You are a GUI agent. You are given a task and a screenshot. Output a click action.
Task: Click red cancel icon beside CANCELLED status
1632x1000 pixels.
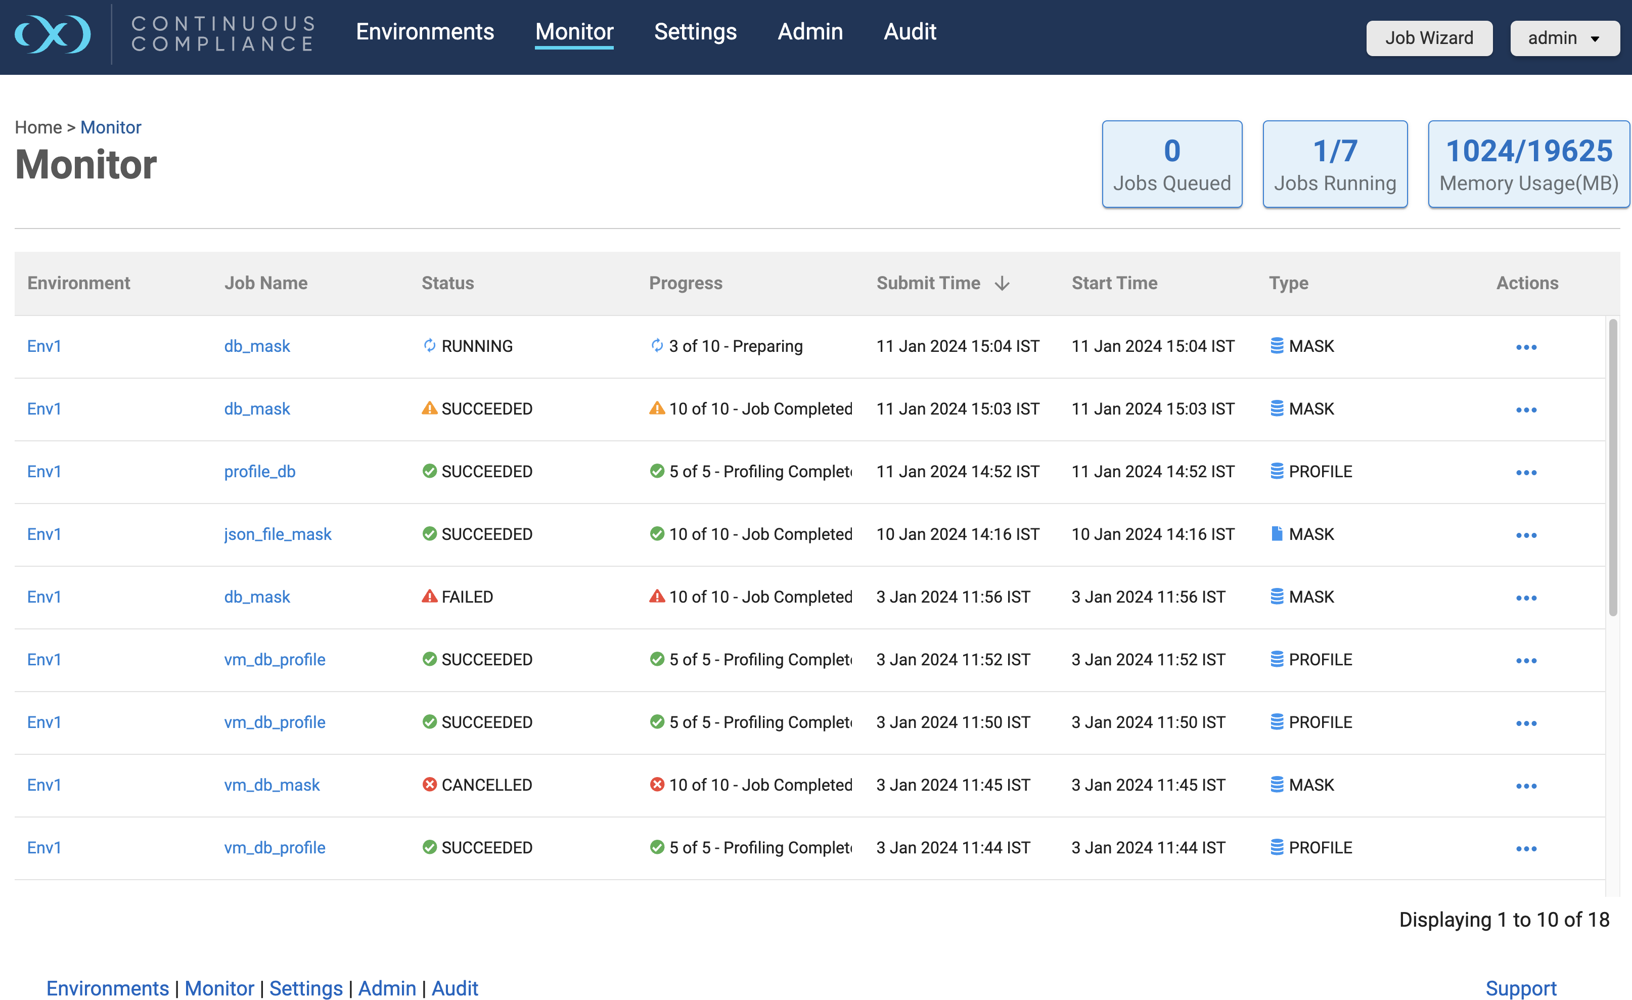429,785
